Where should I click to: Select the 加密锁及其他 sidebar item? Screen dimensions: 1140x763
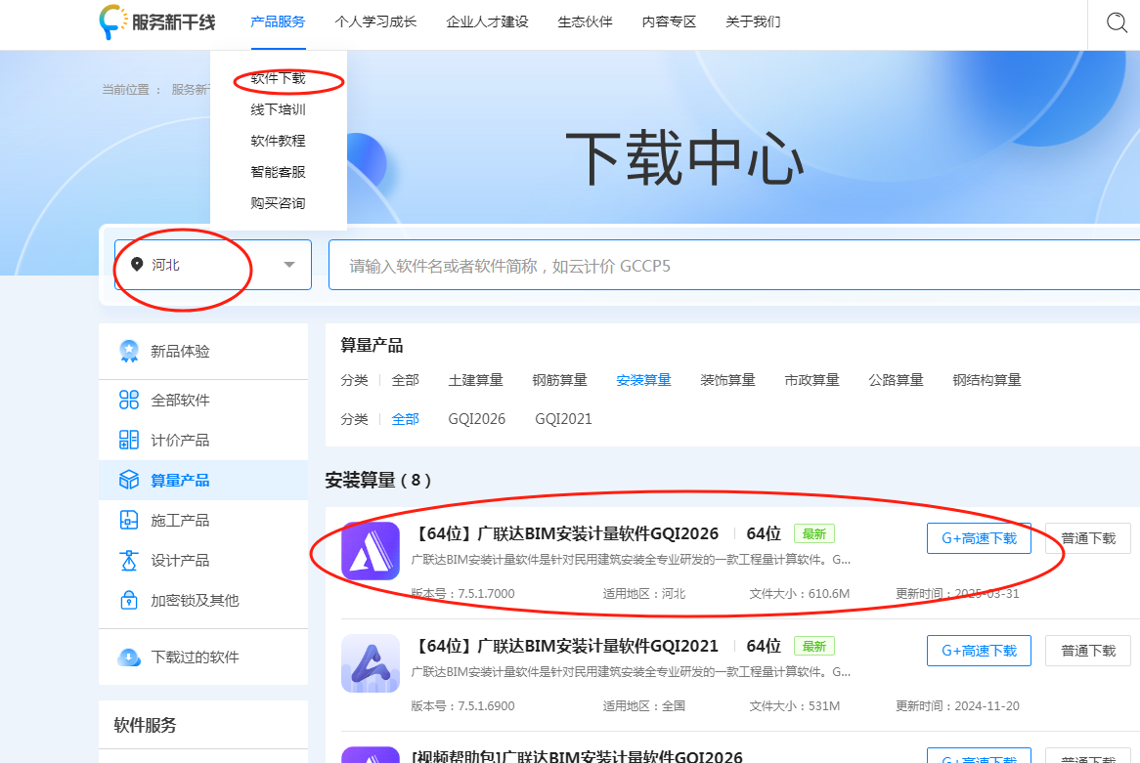pyautogui.click(x=203, y=600)
